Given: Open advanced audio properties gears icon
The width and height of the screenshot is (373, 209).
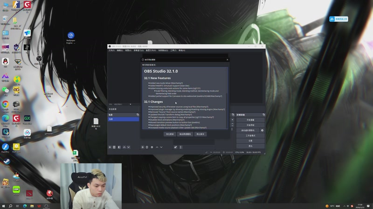Looking at the screenshot, I should click(176, 147).
